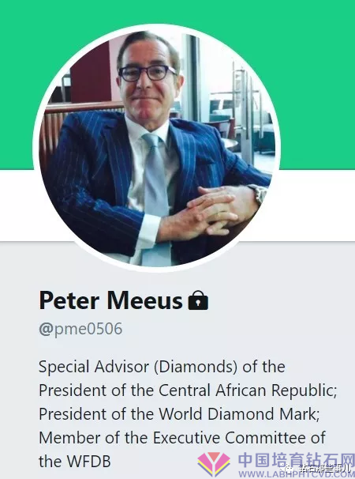Click the small WeChat icon in the watermark
The width and height of the screenshot is (355, 479).
(290, 467)
